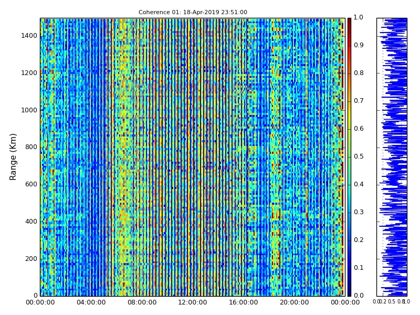
Task: Pick the 20:00:00 time axis label
Action: point(295,302)
